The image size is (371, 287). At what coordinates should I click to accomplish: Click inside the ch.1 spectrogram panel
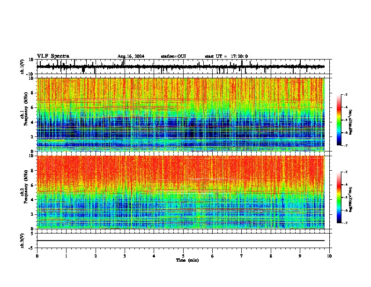tap(181, 114)
